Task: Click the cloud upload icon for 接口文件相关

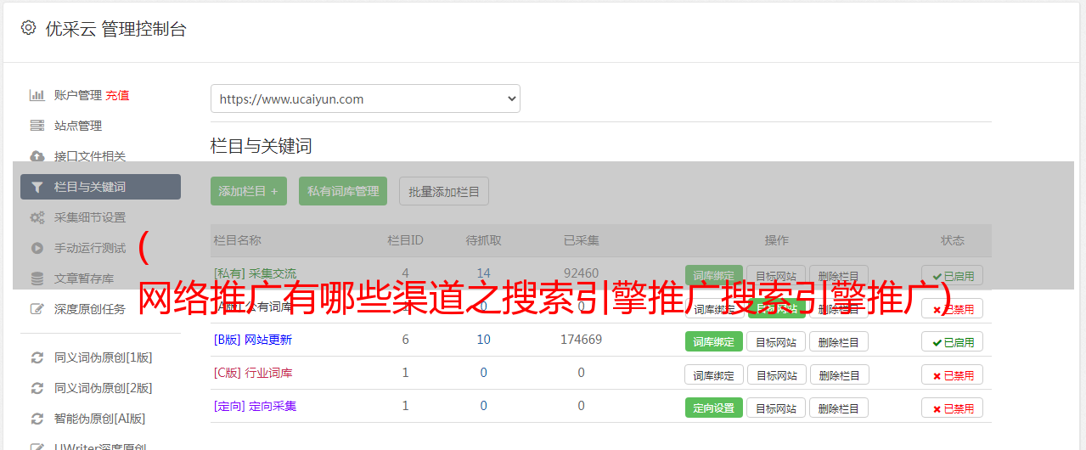Action: pyautogui.click(x=37, y=156)
